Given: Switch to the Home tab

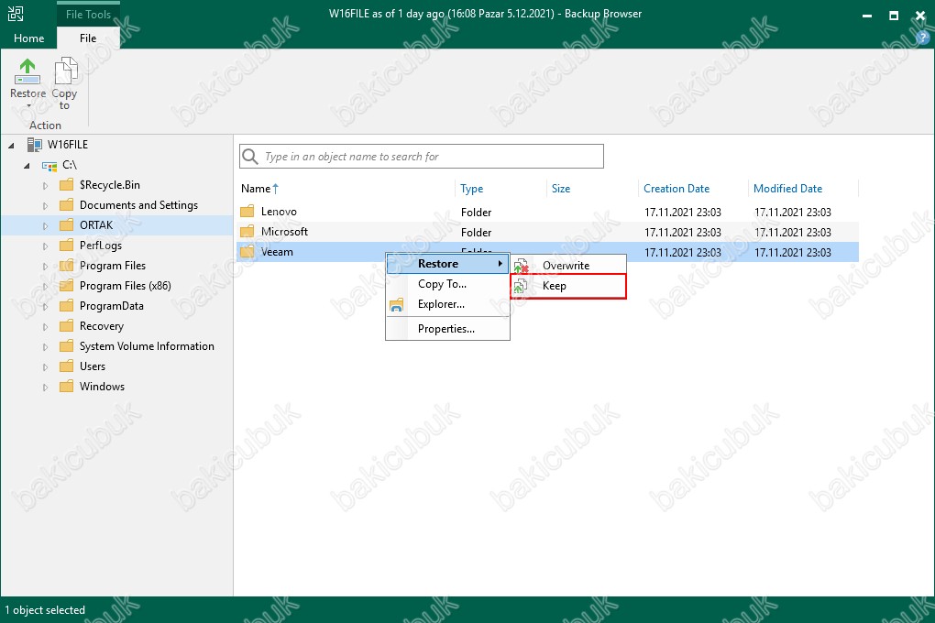Looking at the screenshot, I should coord(28,38).
